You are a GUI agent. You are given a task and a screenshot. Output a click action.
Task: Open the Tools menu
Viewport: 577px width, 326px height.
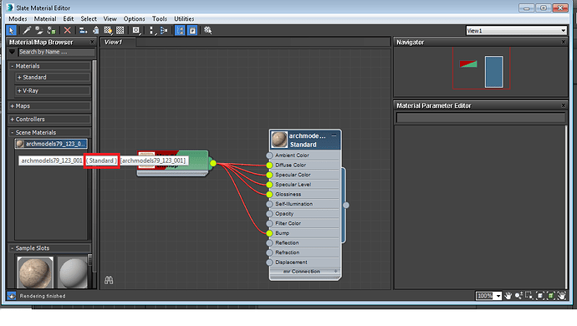click(160, 18)
